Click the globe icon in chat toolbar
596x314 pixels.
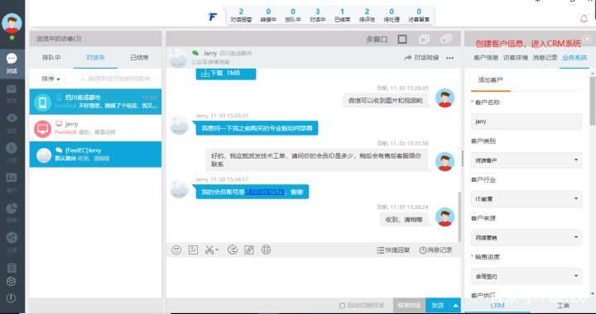click(266, 250)
